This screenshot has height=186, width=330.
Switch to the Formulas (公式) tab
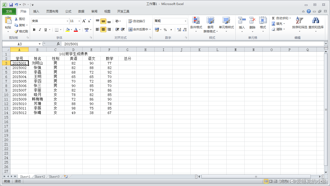point(68,11)
